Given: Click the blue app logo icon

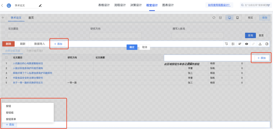Looking at the screenshot, I should 9,5.
